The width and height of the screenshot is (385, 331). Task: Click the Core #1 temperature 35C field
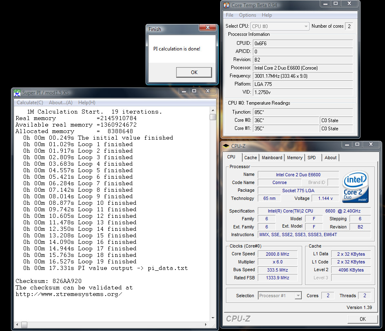286,128
